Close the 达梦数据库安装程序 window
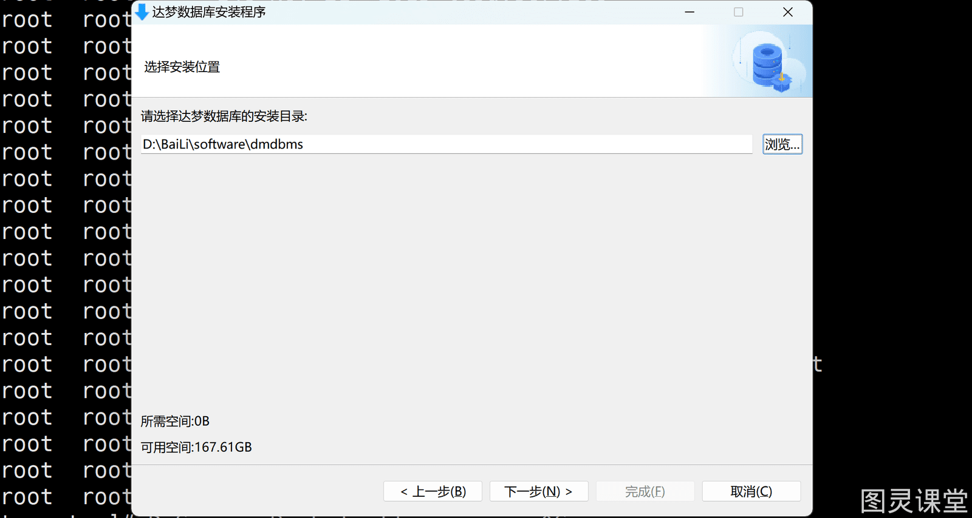This screenshot has height=518, width=972. point(788,12)
